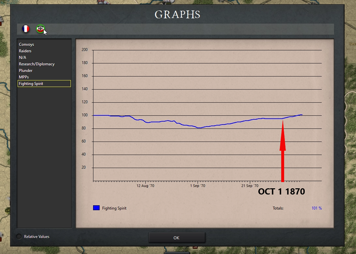This screenshot has height=254, width=356.
Task: Show the Plunder graph
Action: pos(25,70)
